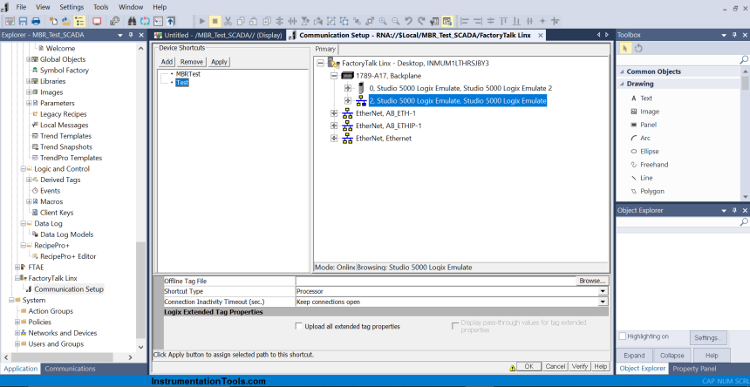Click the circular-arrows refresh toolbar icon
Image resolution: width=750 pixels, height=387 pixels.
tap(146, 21)
